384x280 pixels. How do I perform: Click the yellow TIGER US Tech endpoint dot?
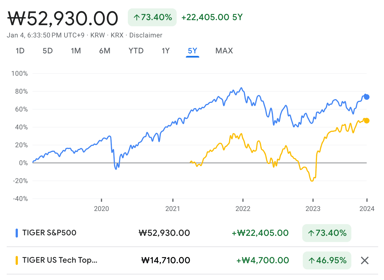click(367, 121)
